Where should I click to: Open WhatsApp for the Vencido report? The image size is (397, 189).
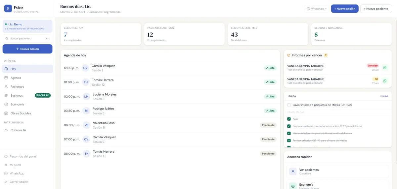[385, 68]
